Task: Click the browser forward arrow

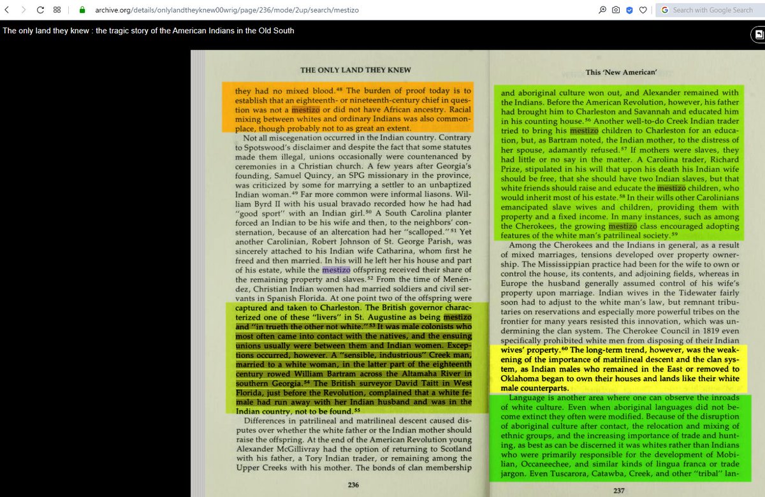Action: [x=24, y=10]
